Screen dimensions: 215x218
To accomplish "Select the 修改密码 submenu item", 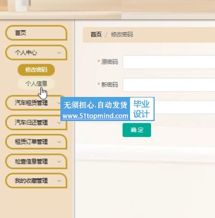I will [x=36, y=70].
